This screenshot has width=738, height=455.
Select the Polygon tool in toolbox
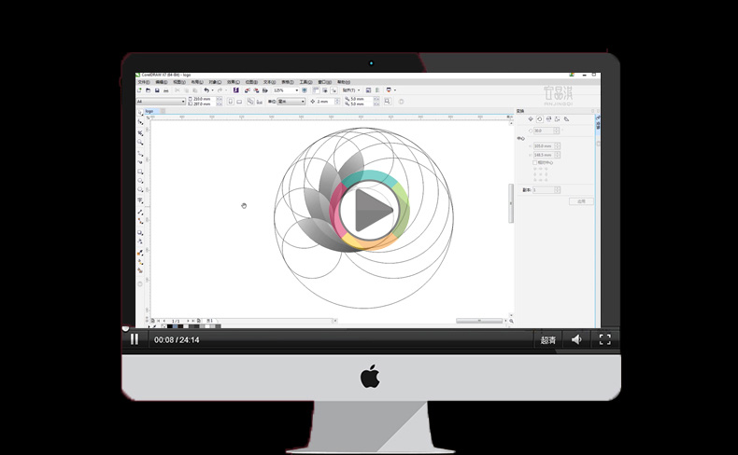[140, 189]
